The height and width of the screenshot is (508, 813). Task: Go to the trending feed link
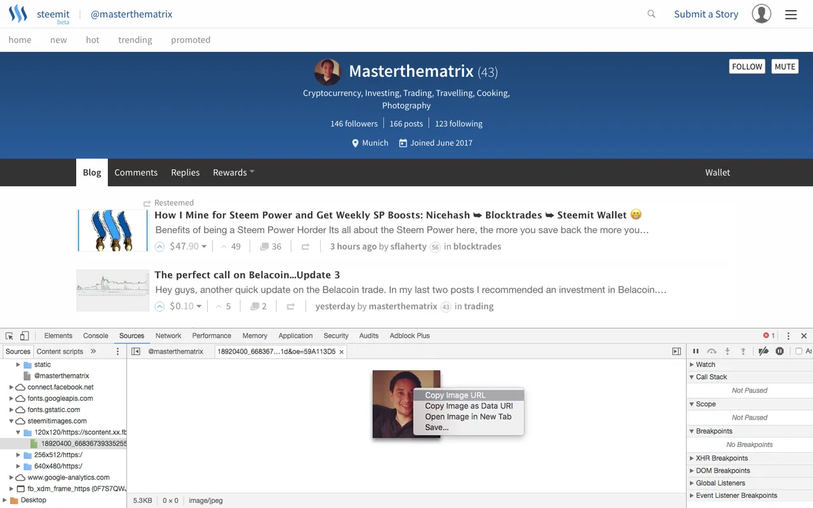(x=135, y=39)
